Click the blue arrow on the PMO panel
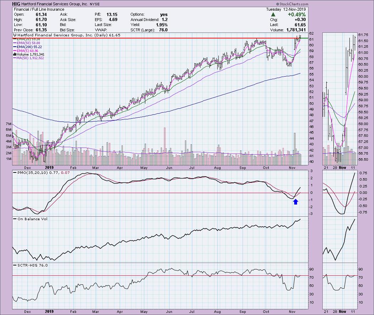The height and width of the screenshot is (315, 374). pyautogui.click(x=295, y=202)
